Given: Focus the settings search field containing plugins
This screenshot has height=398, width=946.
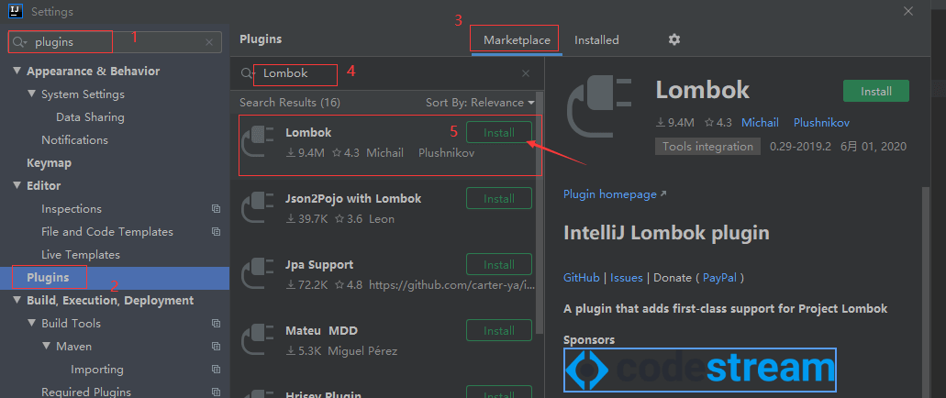Looking at the screenshot, I should point(115,42).
